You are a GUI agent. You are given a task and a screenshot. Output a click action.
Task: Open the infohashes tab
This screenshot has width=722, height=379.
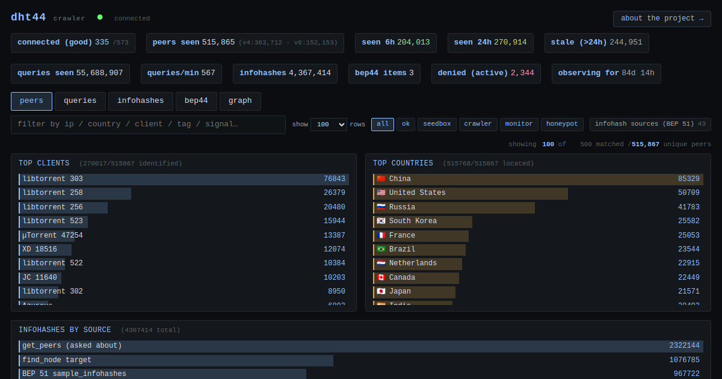point(141,101)
